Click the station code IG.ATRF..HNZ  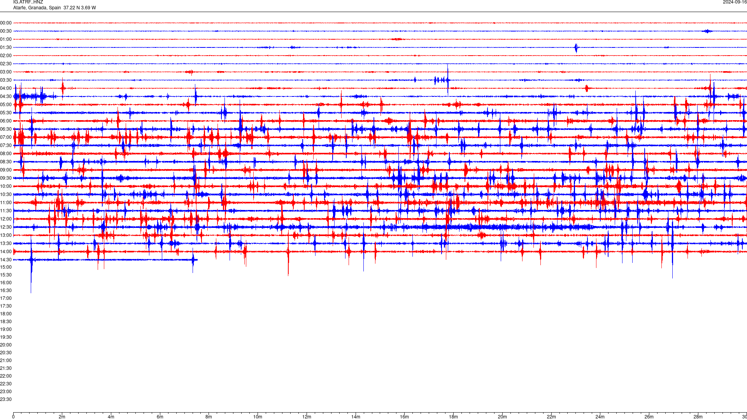click(x=28, y=2)
